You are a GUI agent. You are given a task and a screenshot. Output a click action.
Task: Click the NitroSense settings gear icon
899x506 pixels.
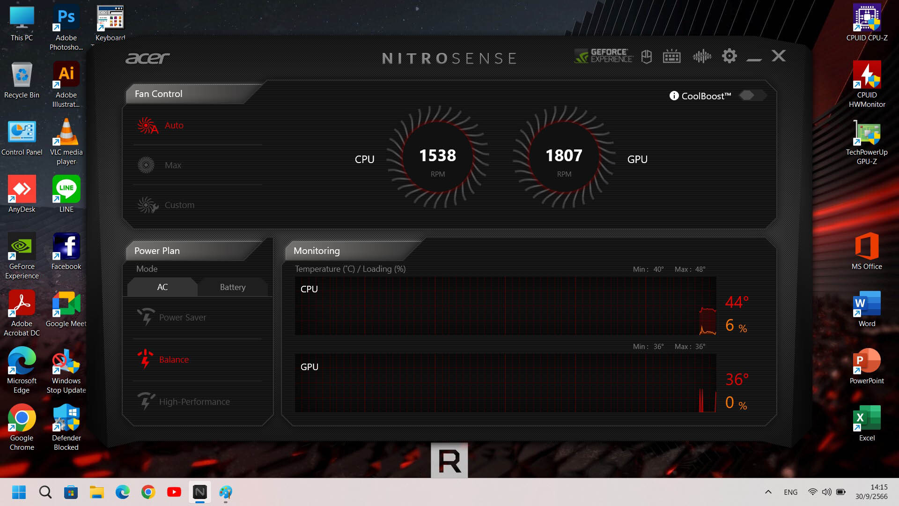pos(729,56)
